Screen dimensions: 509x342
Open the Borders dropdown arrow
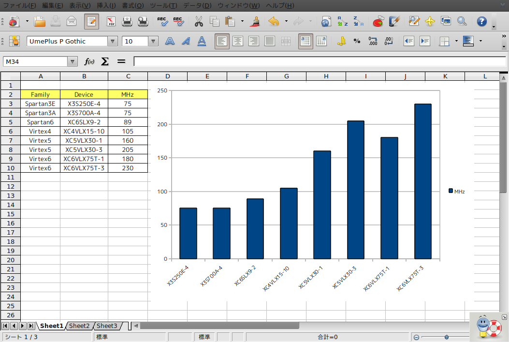pos(456,41)
